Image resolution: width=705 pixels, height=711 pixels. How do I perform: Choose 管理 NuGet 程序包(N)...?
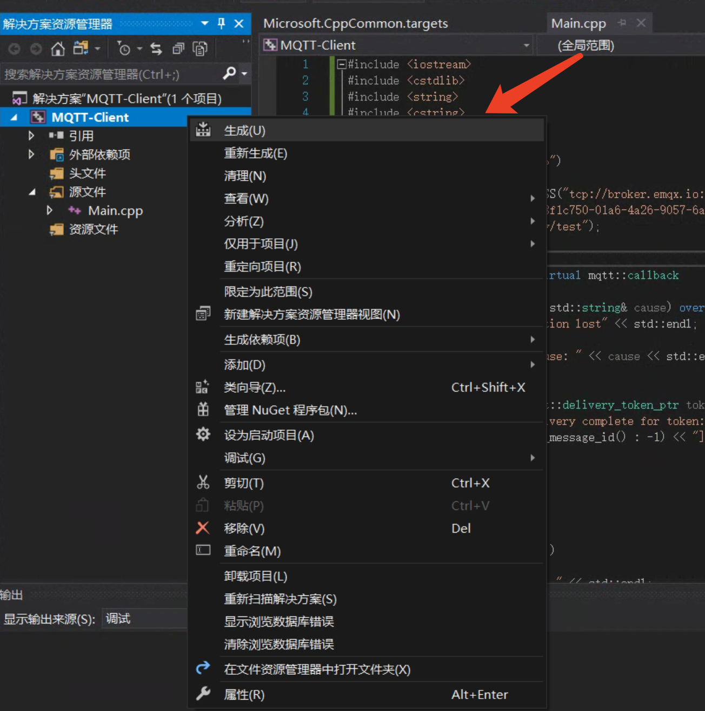pyautogui.click(x=367, y=410)
